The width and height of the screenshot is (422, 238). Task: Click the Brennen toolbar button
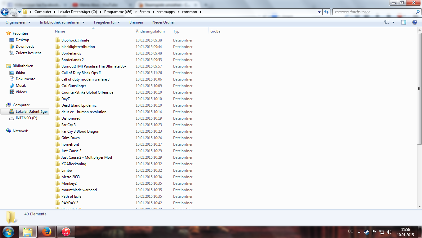(136, 22)
